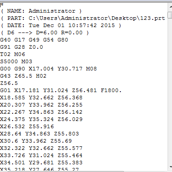Click the horizontal scrollbar at bottom edge
This screenshot has width=172, height=172.
[66, 171]
